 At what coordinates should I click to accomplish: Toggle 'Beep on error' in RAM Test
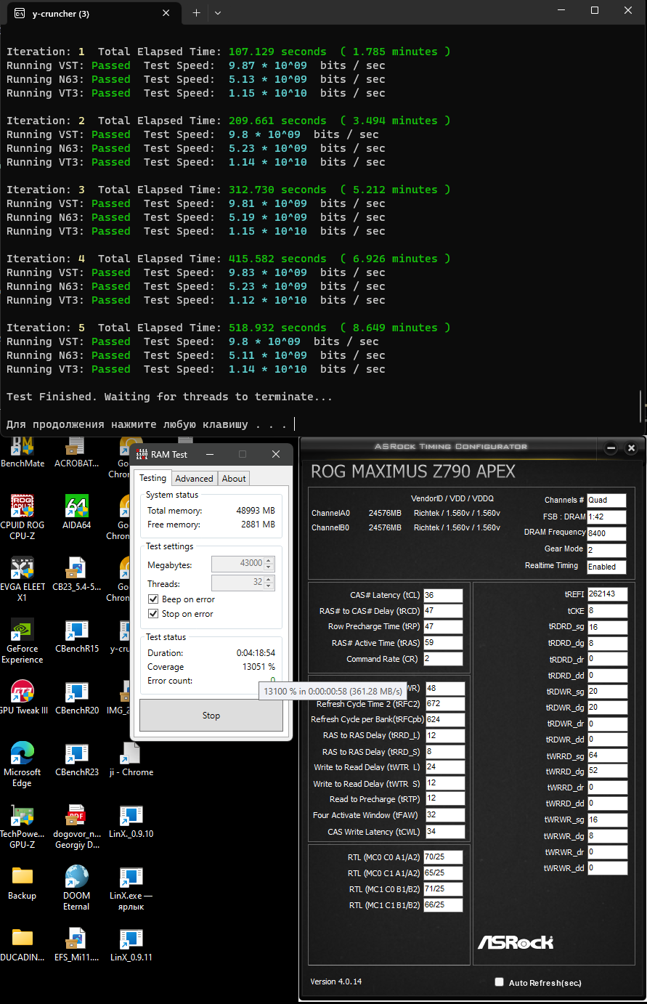tap(153, 599)
